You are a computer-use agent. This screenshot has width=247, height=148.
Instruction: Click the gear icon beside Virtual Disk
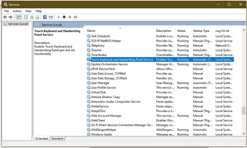point(89,92)
